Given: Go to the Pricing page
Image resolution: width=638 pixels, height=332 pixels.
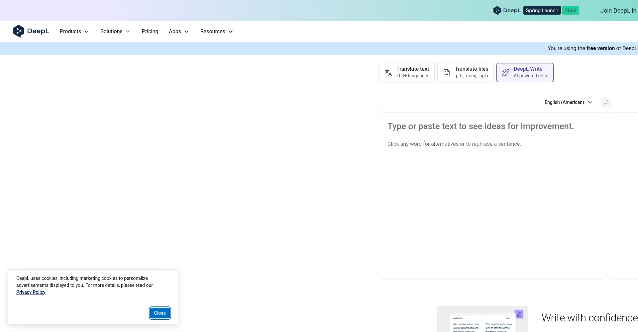Looking at the screenshot, I should 150,32.
